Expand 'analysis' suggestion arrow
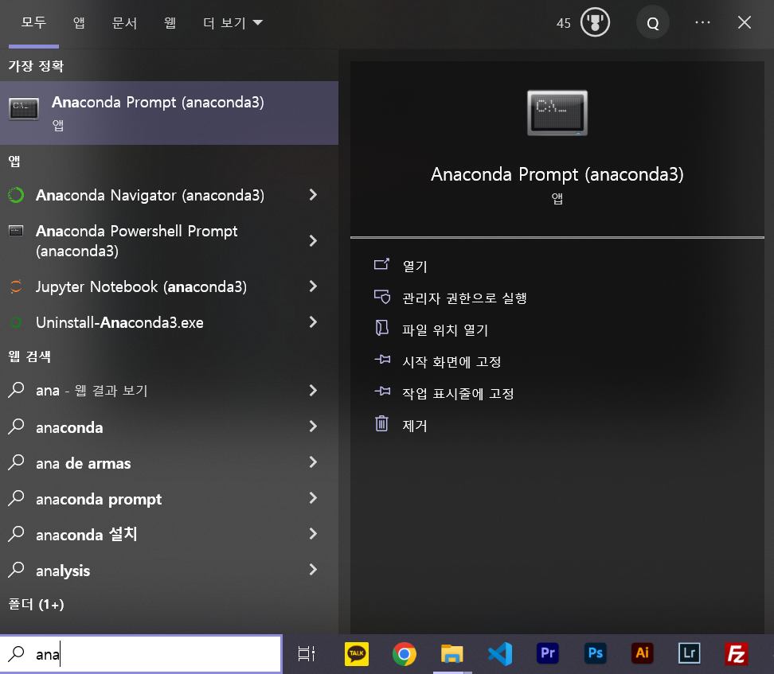The width and height of the screenshot is (774, 674). [x=313, y=570]
